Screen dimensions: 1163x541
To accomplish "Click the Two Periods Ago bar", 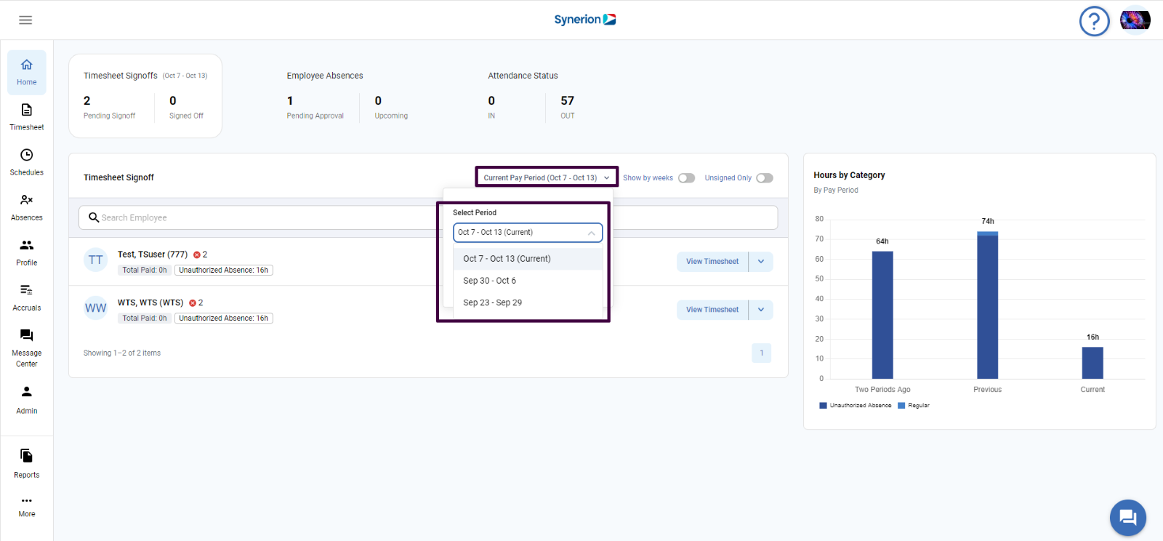I will tap(882, 315).
